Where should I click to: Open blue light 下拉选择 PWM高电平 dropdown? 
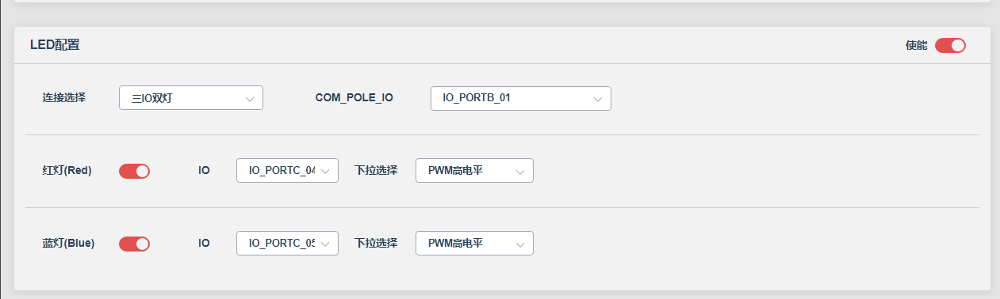click(x=474, y=243)
